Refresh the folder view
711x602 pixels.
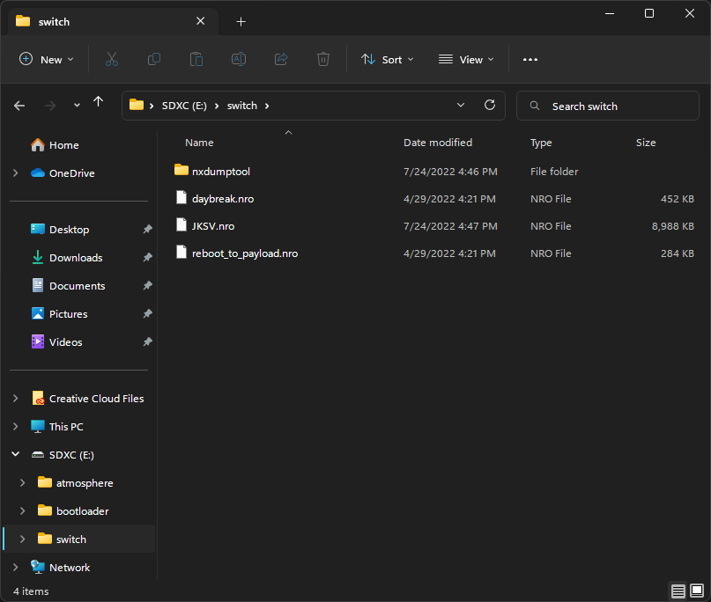click(x=490, y=105)
